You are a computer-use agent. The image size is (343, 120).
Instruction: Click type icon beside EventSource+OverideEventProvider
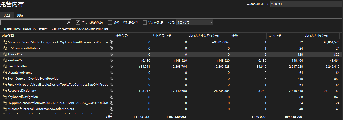point(5,79)
